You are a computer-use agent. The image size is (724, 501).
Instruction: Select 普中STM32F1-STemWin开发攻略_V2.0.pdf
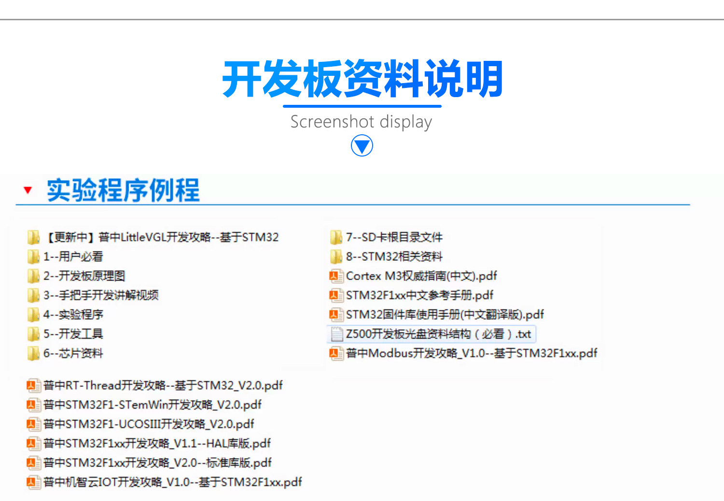tap(152, 405)
